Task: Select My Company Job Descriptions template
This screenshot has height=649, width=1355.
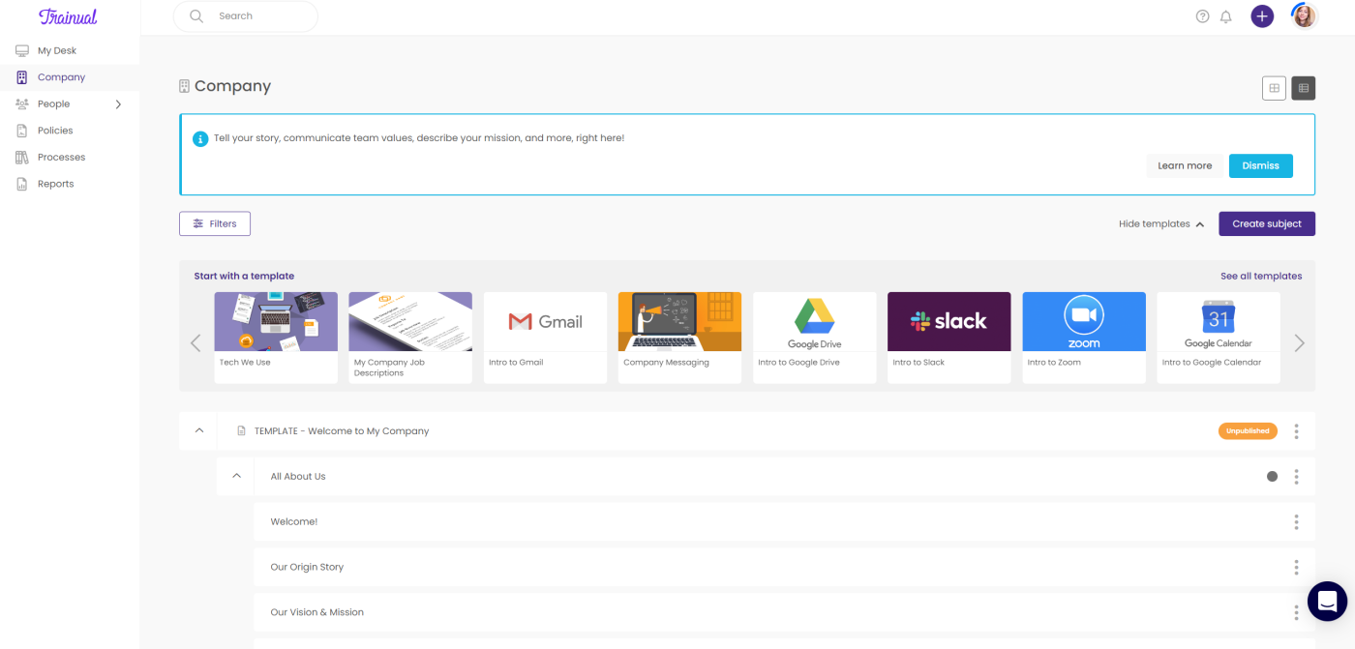Action: point(410,338)
